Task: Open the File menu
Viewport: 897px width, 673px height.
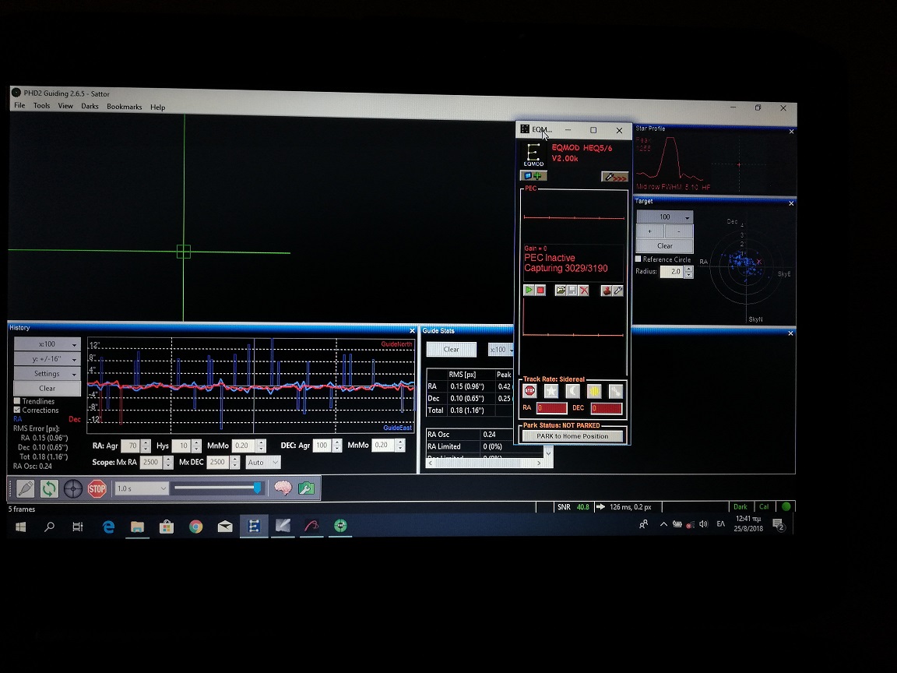Action: 19,105
